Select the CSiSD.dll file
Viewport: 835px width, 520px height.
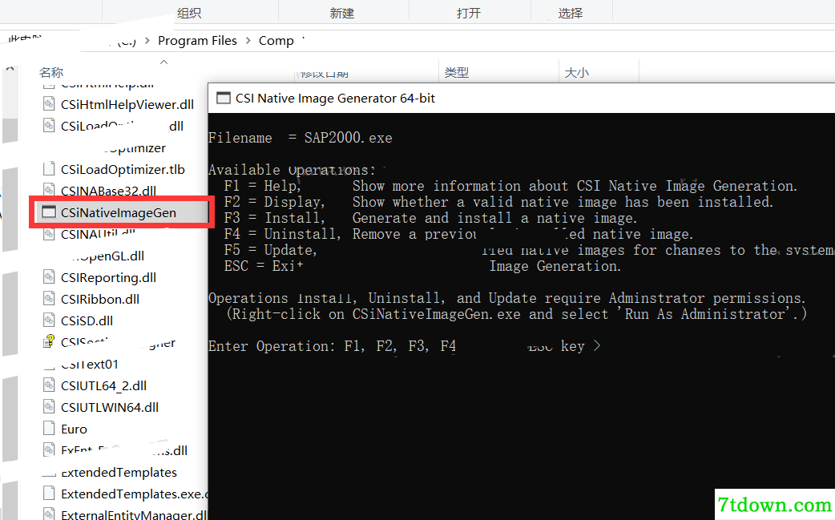87,321
